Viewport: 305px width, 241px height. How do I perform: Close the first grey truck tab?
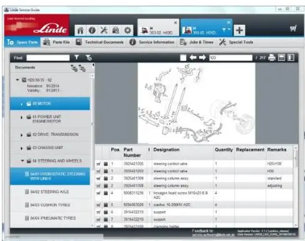176,22
